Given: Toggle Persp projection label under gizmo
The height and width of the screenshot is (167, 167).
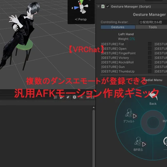Looking at the screenshot, I should [x=81, y=20].
